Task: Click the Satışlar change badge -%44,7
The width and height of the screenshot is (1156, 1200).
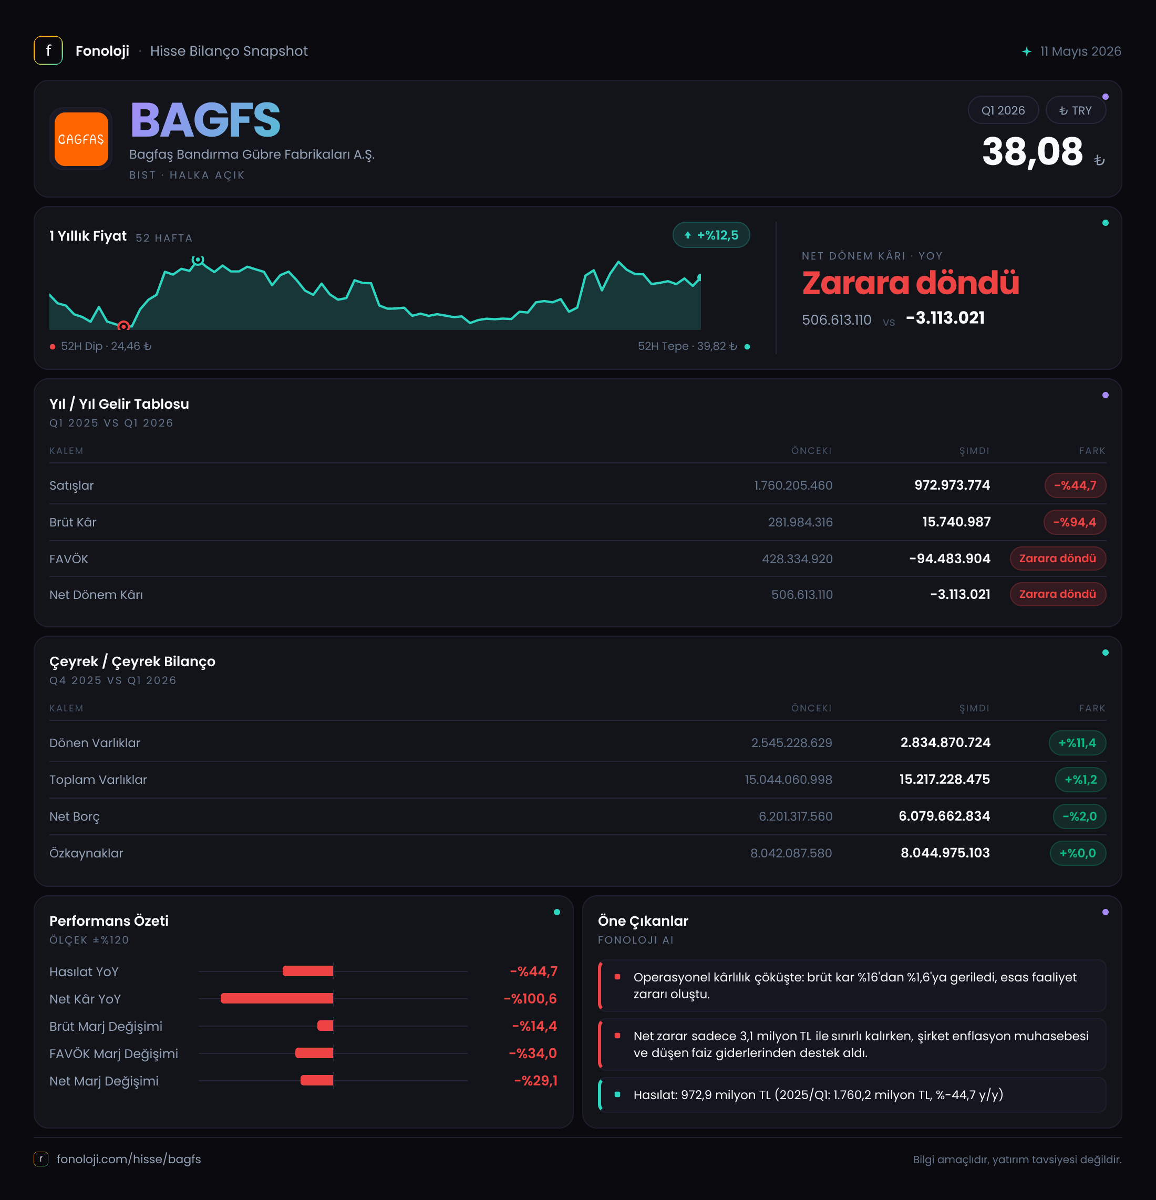Action: 1075,485
